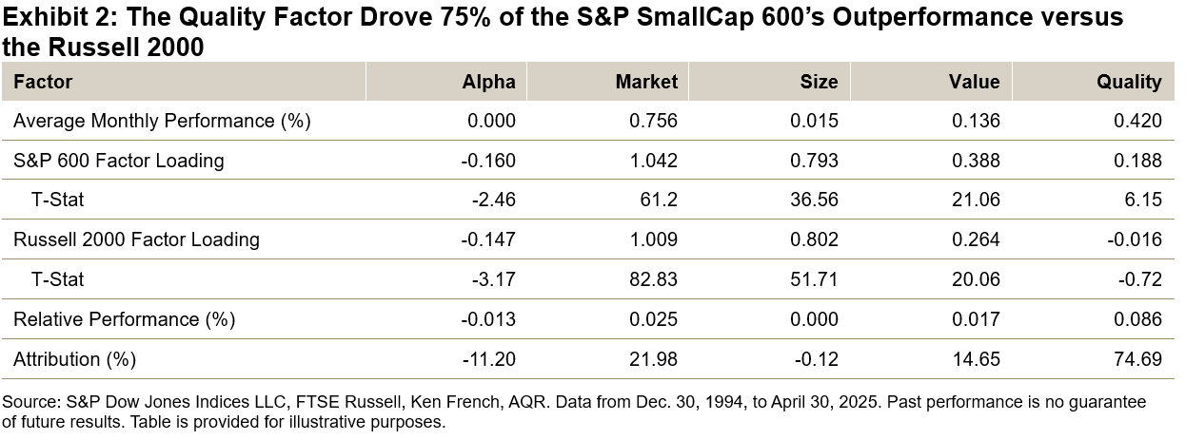Click the 36.56 Size T-Stat cell
This screenshot has height=440, width=1186.
point(815,201)
